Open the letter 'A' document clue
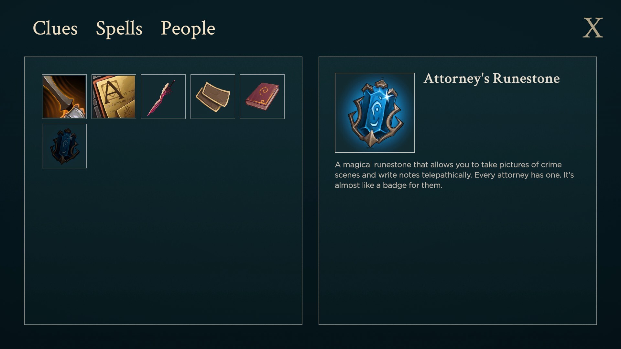 click(x=114, y=97)
